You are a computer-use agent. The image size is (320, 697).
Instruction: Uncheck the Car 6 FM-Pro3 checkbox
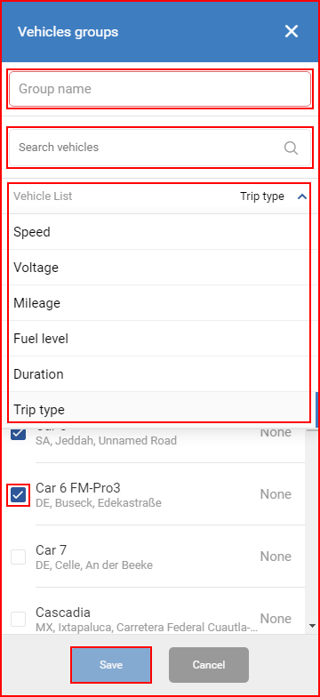pyautogui.click(x=18, y=494)
